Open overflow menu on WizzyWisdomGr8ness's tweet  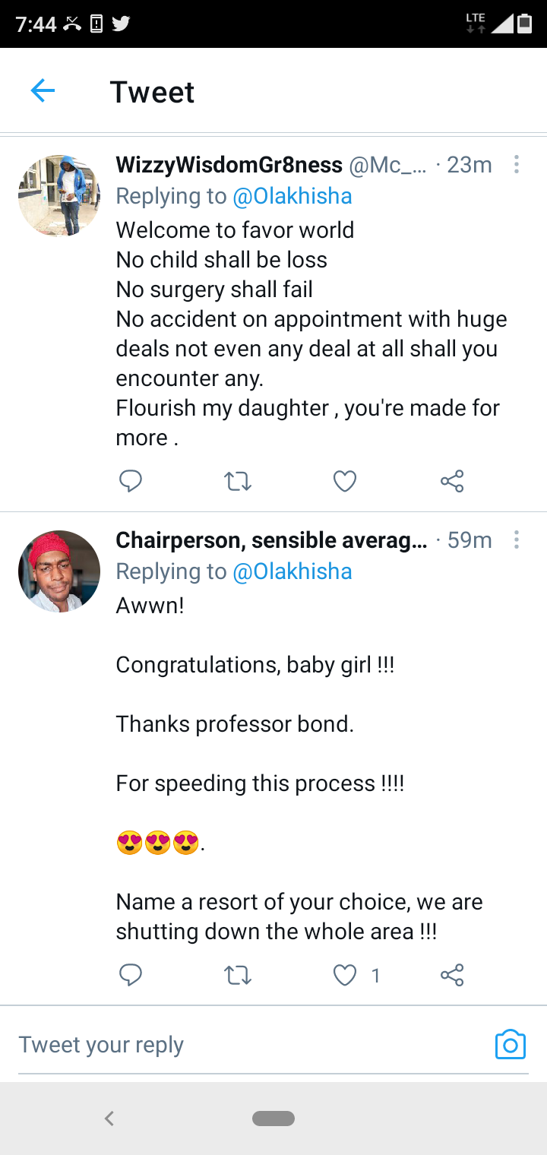click(x=517, y=164)
